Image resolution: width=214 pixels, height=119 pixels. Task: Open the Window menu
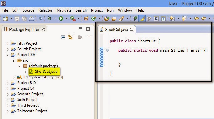pyautogui.click(x=125, y=10)
